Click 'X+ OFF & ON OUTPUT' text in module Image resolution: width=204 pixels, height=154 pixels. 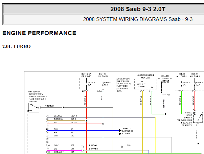click(x=142, y=84)
